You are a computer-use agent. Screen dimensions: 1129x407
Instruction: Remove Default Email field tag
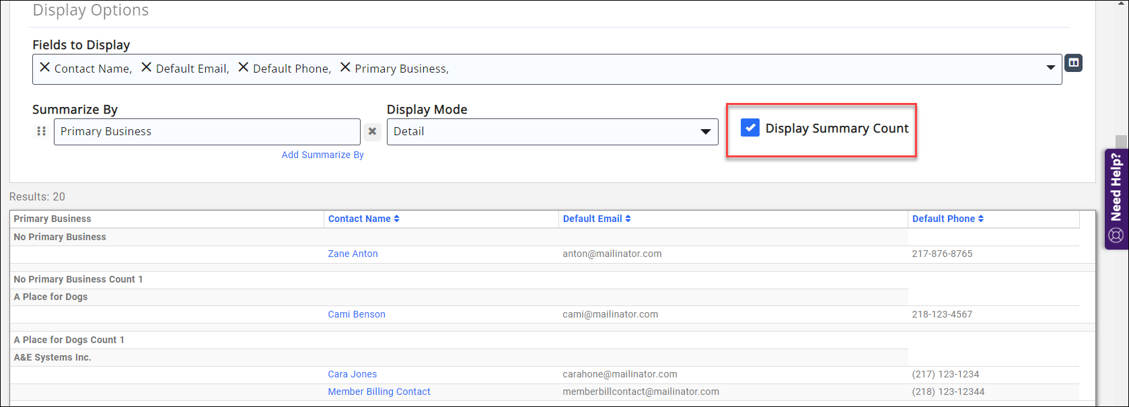[x=146, y=67]
